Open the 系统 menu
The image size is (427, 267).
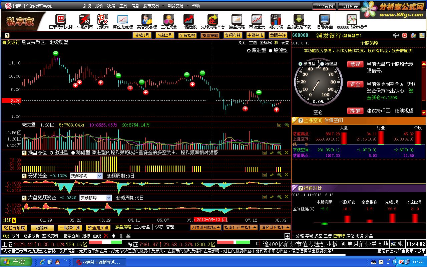pos(87,6)
